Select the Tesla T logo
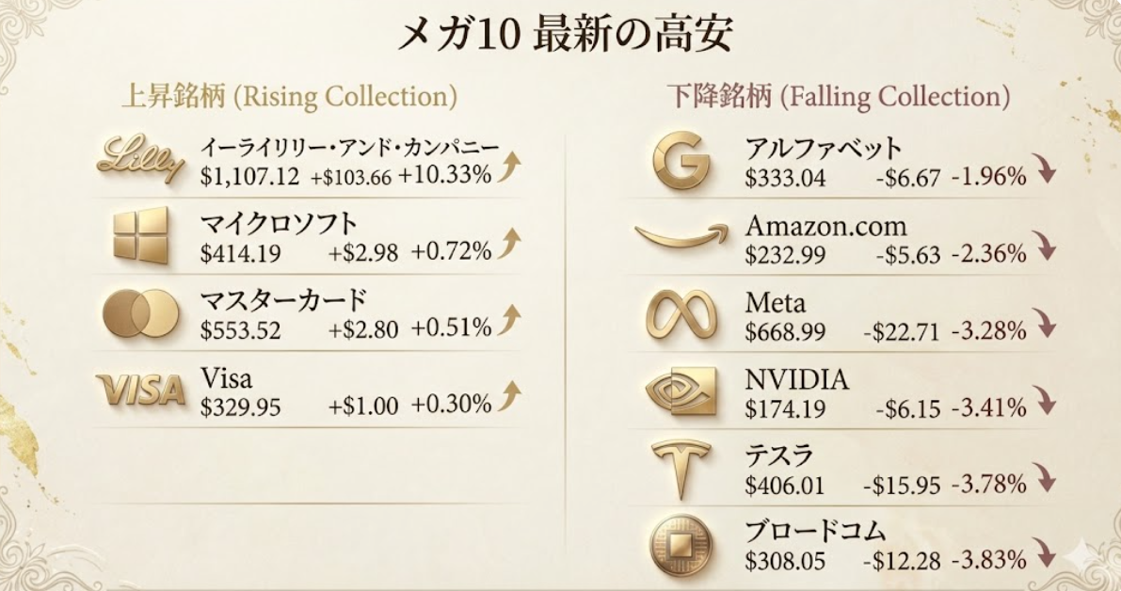 pyautogui.click(x=681, y=469)
